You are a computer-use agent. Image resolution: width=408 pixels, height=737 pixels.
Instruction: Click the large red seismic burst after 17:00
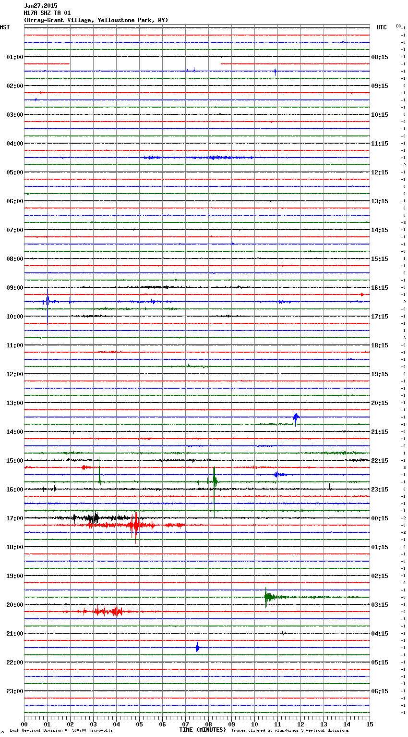click(x=136, y=526)
